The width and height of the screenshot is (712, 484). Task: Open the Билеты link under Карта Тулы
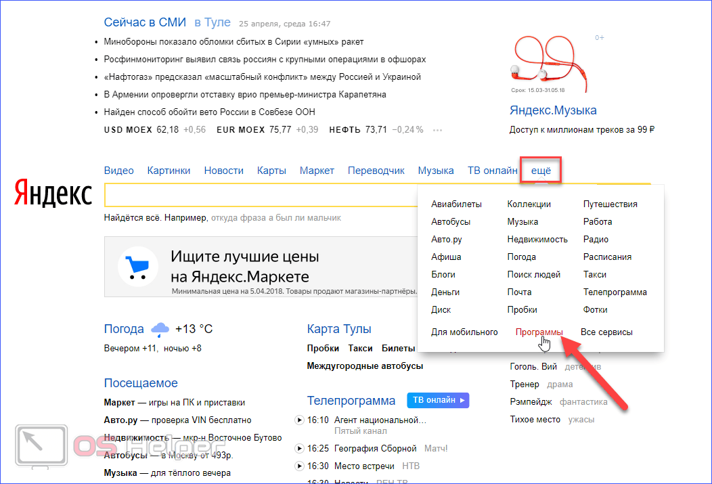tap(398, 348)
